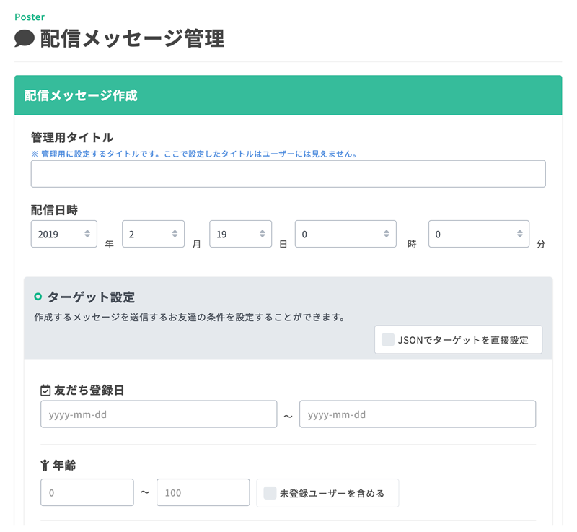
Task: Click the maximum age field showing 100
Action: point(203,492)
